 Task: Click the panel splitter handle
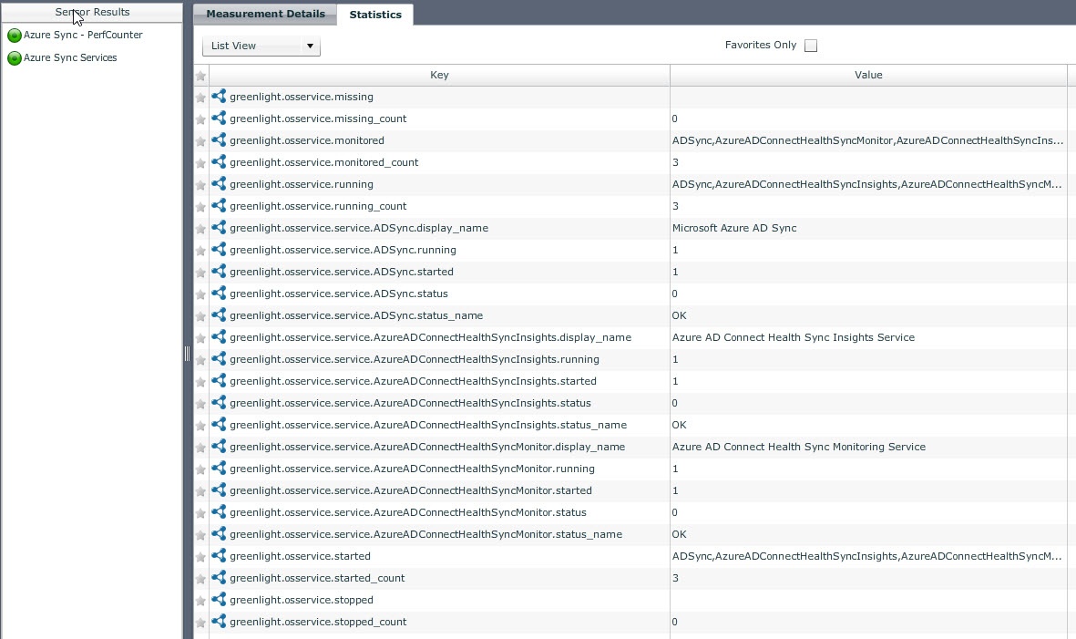pos(187,354)
